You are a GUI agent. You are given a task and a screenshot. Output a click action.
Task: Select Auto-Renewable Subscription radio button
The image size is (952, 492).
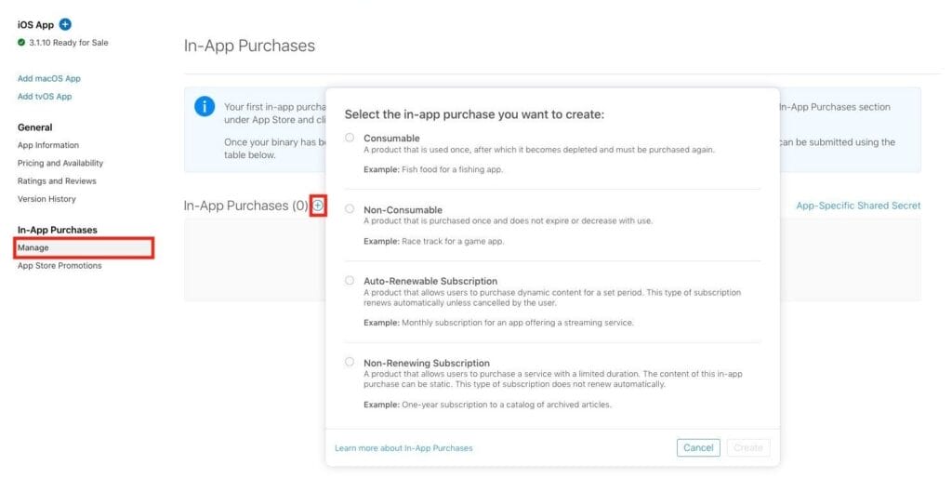tap(350, 280)
